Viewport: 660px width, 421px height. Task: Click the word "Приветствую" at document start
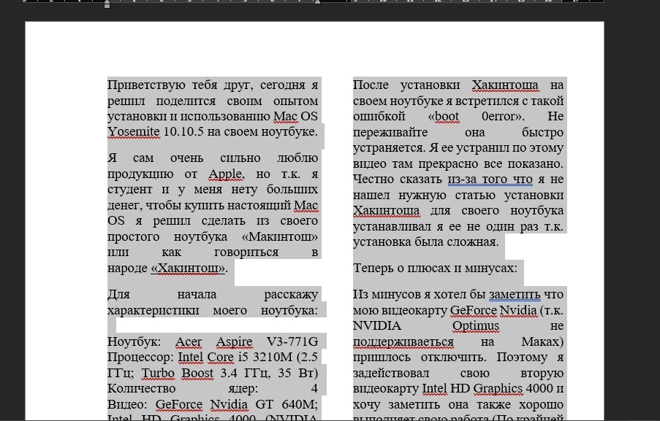tap(146, 85)
